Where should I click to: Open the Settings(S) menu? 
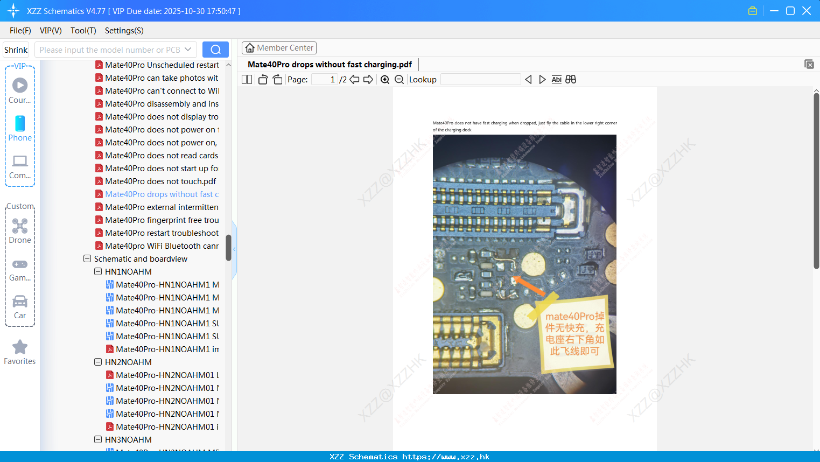[x=124, y=31]
